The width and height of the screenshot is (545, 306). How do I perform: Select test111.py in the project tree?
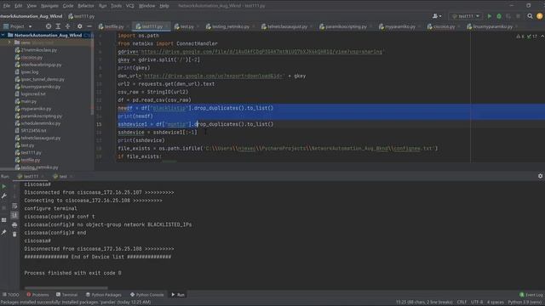click(x=31, y=152)
